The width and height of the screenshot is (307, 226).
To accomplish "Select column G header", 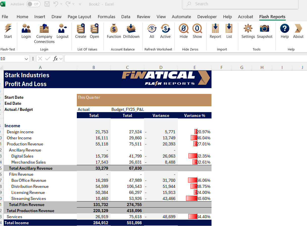I will [242, 67].
